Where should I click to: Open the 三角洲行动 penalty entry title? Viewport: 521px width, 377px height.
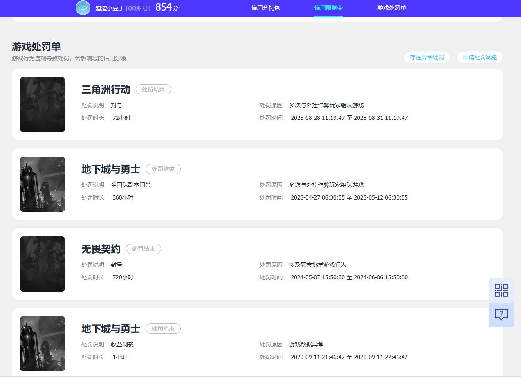(x=105, y=90)
